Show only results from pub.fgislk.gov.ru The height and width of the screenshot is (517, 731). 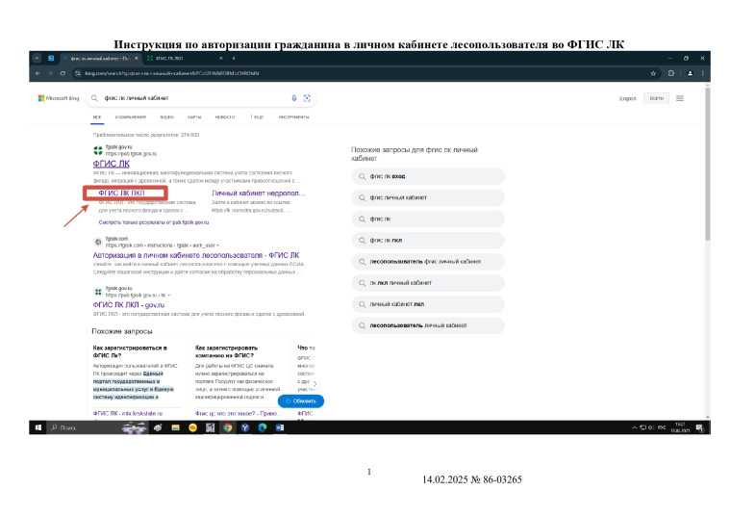tap(154, 222)
